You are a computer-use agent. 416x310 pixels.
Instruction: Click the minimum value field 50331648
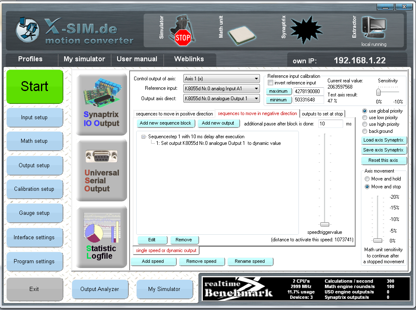309,100
